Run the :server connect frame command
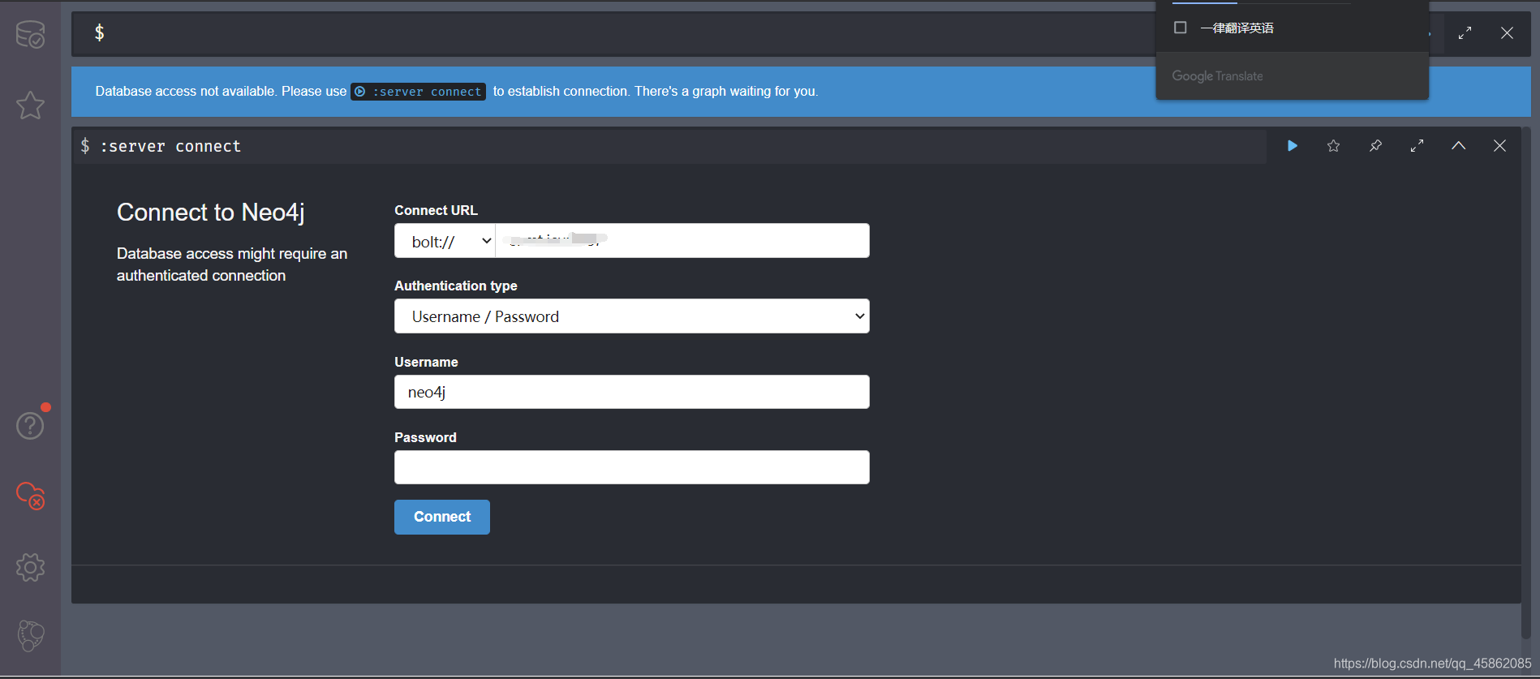1540x679 pixels. coord(1293,146)
